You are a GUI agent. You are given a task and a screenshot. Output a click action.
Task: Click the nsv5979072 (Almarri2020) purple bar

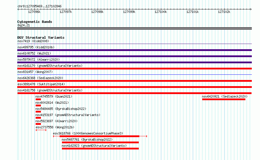[x=134, y=62]
